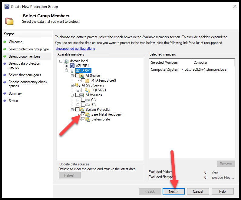Click the SQLSRV1 server tower icon
Screen dimensions: 241x200
coord(72,71)
